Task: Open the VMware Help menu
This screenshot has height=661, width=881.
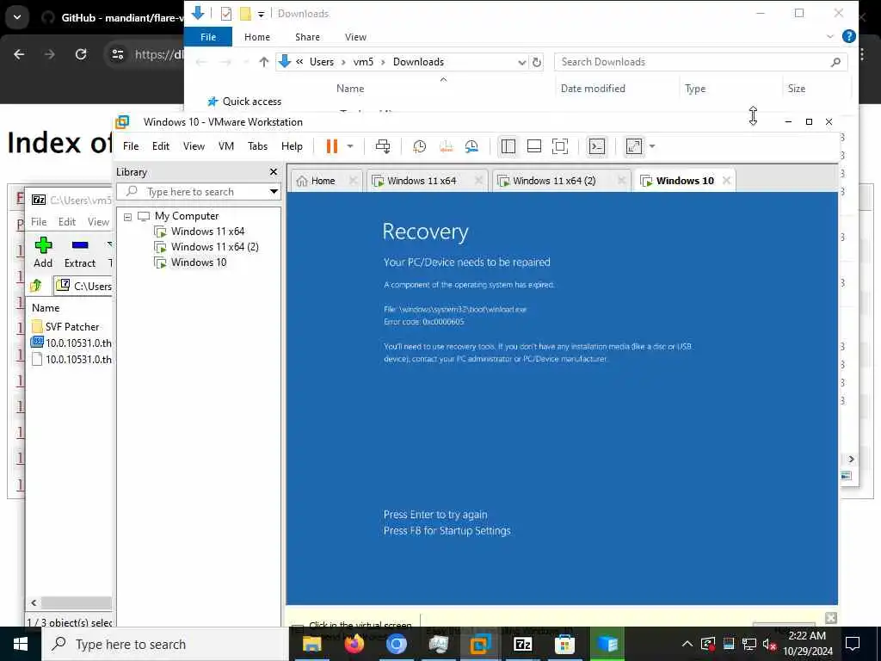Action: [292, 146]
